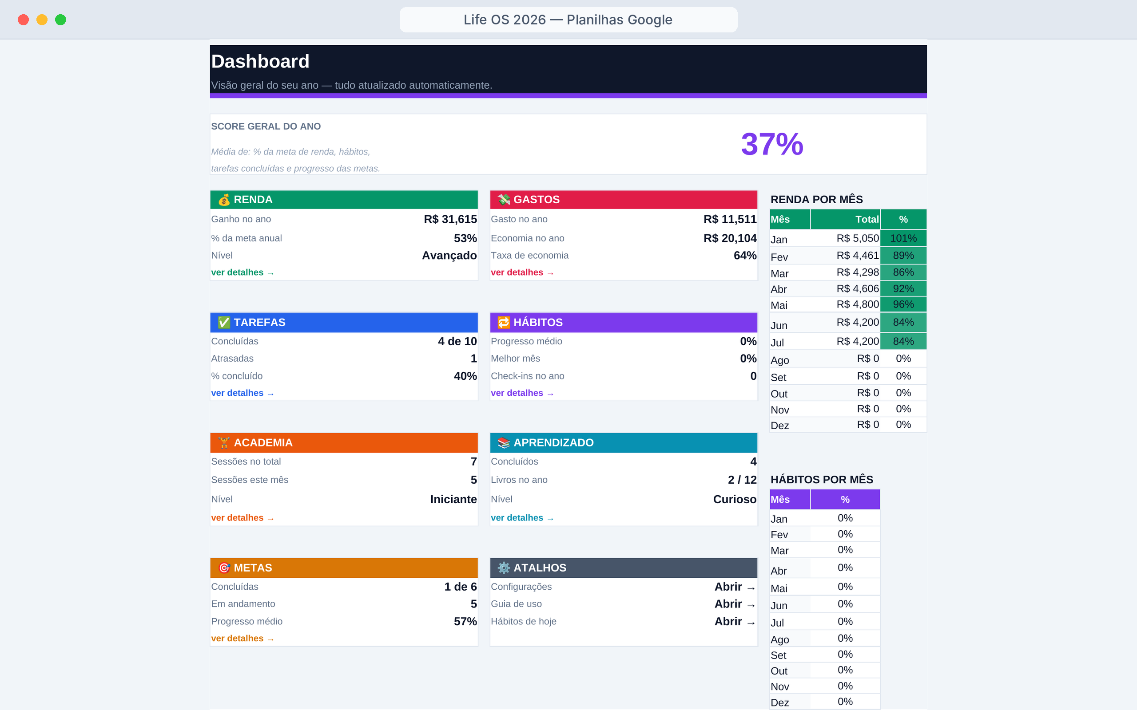Click the yellow minimize window button
Image resolution: width=1137 pixels, height=710 pixels.
click(x=42, y=20)
